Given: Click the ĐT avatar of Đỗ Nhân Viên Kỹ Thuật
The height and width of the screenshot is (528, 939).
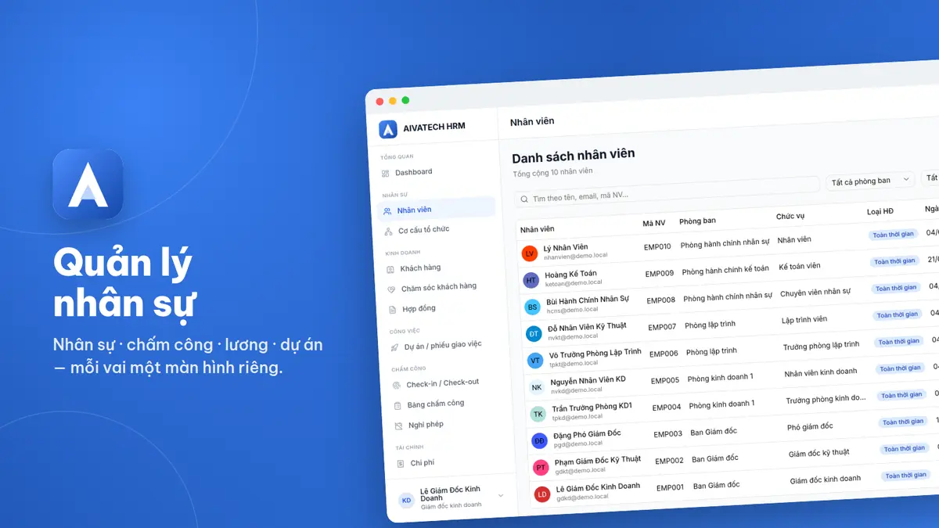Looking at the screenshot, I should 534,334.
